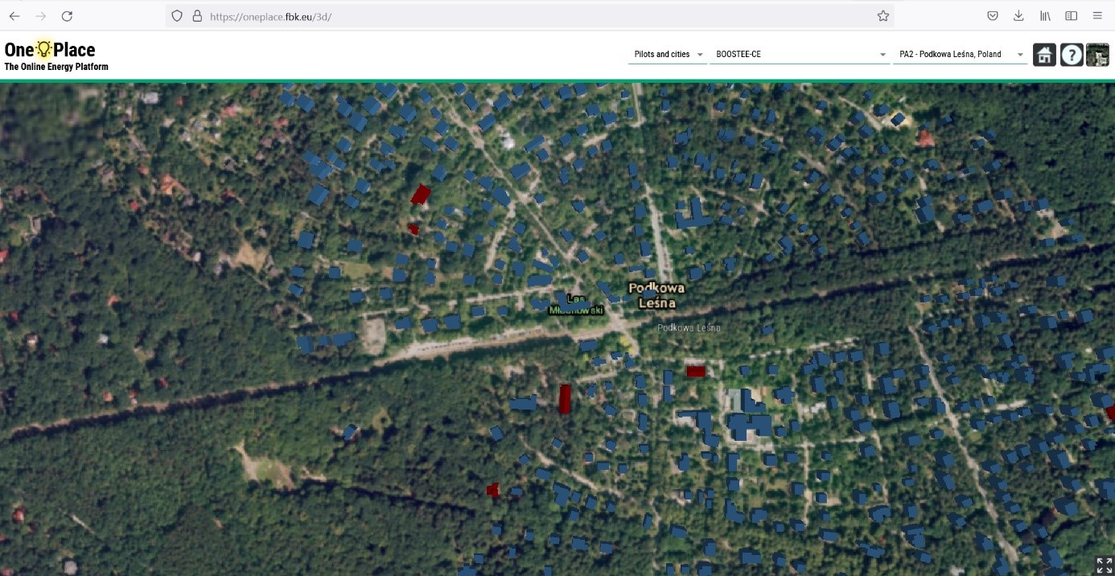Open the Pilots and cities dropdown

[667, 55]
